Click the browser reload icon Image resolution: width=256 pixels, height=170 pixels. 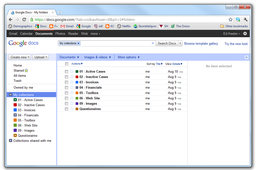[x=24, y=19]
